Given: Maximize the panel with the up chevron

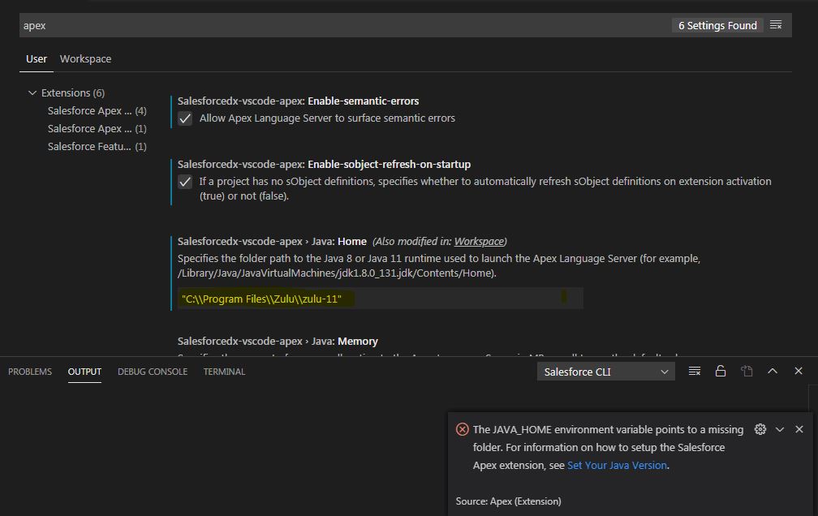Looking at the screenshot, I should pyautogui.click(x=773, y=371).
